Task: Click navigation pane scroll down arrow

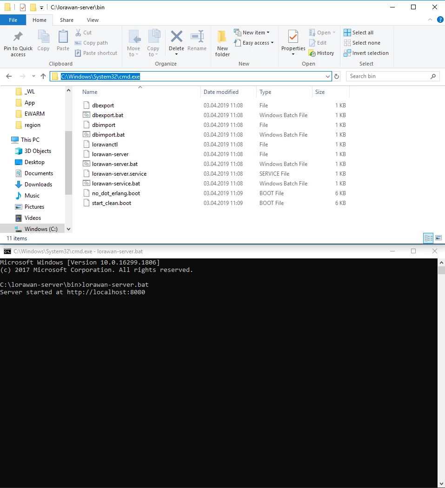Action: click(x=68, y=229)
